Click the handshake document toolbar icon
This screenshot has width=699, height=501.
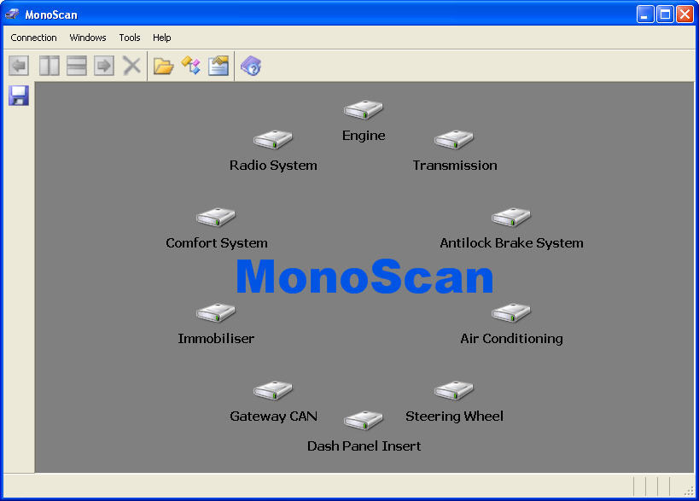point(218,66)
